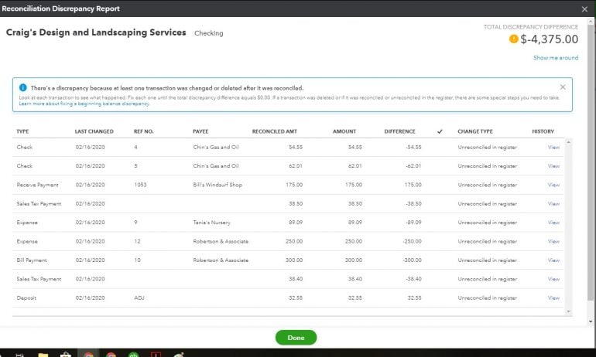The image size is (596, 357).
Task: Click the Microsoft Store taskbar icon
Action: [x=65, y=354]
